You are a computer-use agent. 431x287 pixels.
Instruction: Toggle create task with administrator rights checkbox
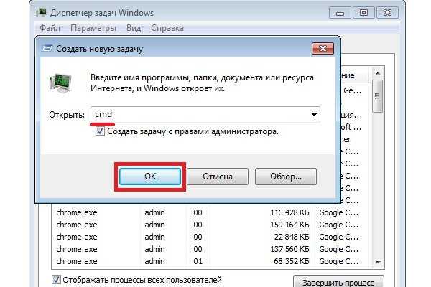[100, 131]
